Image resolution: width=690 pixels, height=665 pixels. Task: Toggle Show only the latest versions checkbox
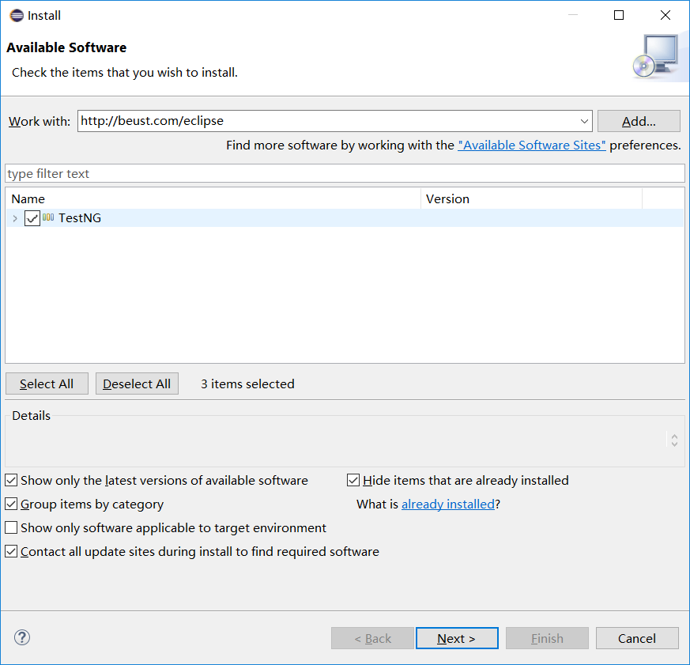pyautogui.click(x=11, y=480)
